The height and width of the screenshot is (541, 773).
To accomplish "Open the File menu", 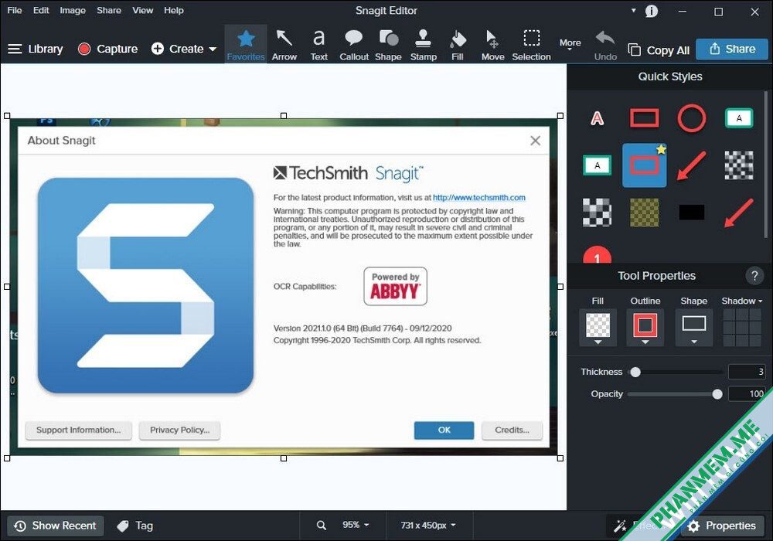I will click(x=14, y=10).
